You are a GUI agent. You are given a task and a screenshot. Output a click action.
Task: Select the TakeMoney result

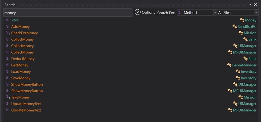point(20,97)
